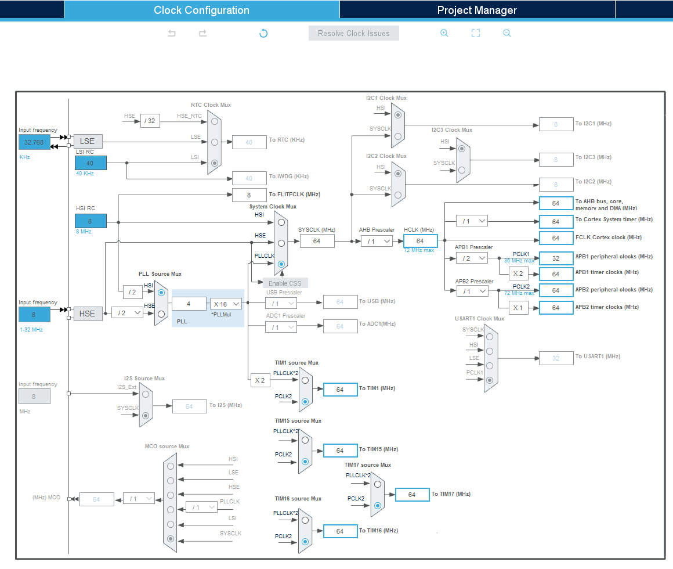Click the Enable CSS button
The image size is (673, 569).
point(285,283)
